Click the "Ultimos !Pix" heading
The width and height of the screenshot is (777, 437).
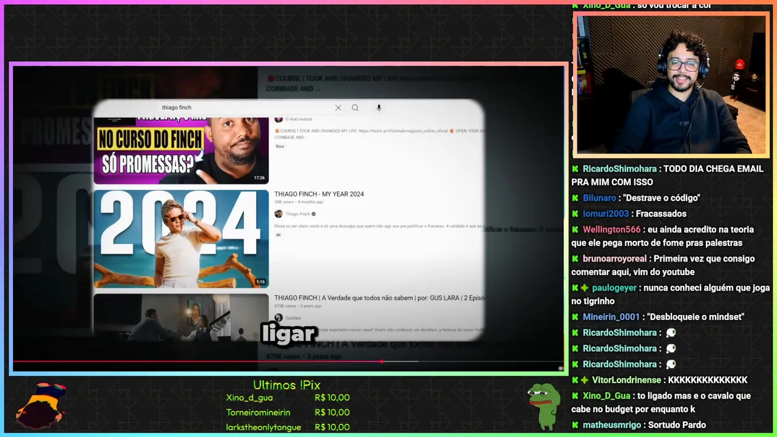(287, 385)
